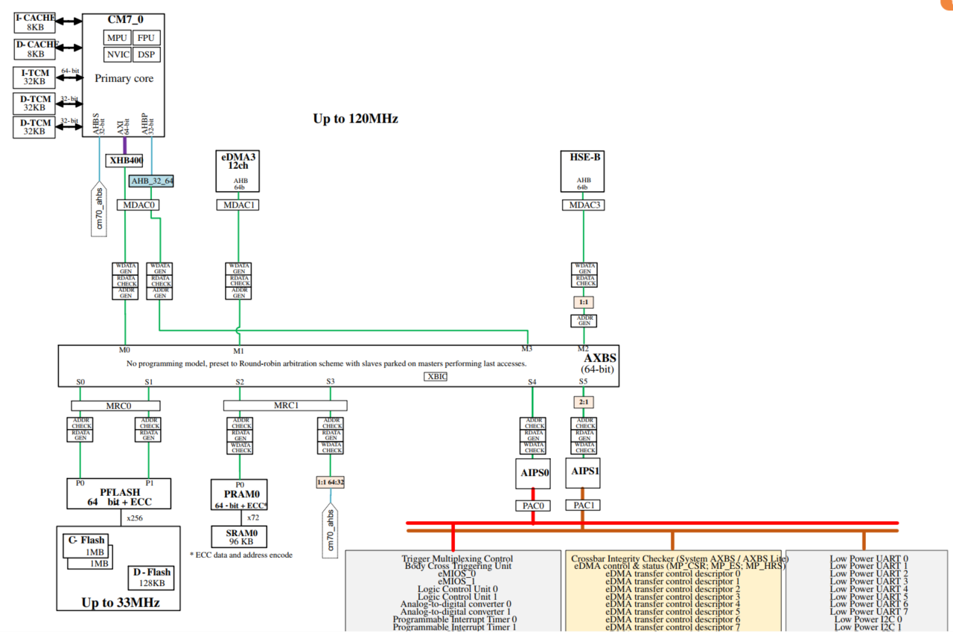Image resolution: width=953 pixels, height=632 pixels.
Task: Click the XBIC label in the AXBS crossbar
Action: click(436, 376)
